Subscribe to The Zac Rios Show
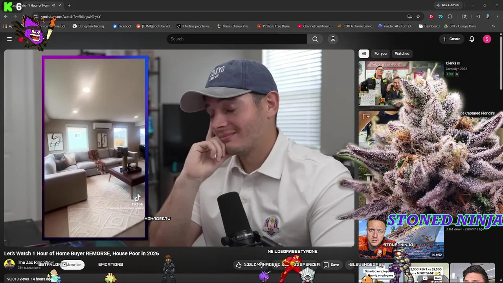 coord(72,265)
